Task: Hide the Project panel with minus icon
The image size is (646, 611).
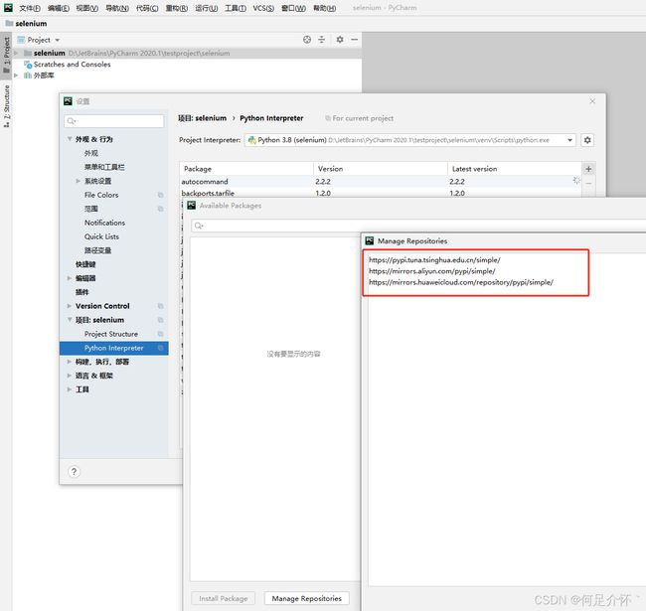Action: click(355, 40)
